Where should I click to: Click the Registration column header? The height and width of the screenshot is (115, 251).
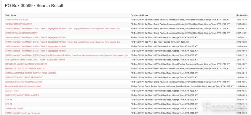coord(242,15)
